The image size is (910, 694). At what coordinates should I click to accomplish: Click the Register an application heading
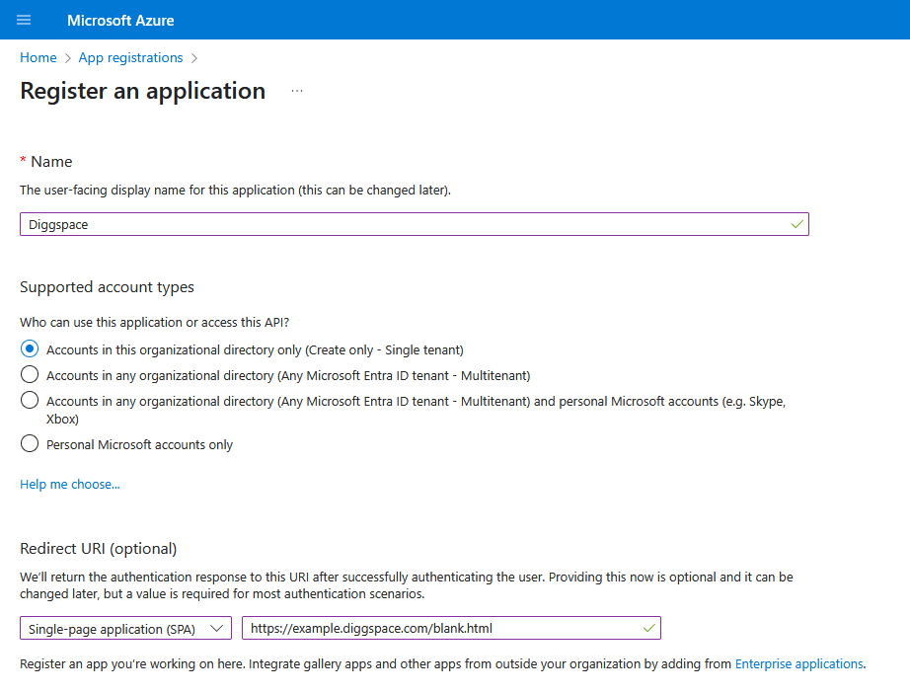143,91
